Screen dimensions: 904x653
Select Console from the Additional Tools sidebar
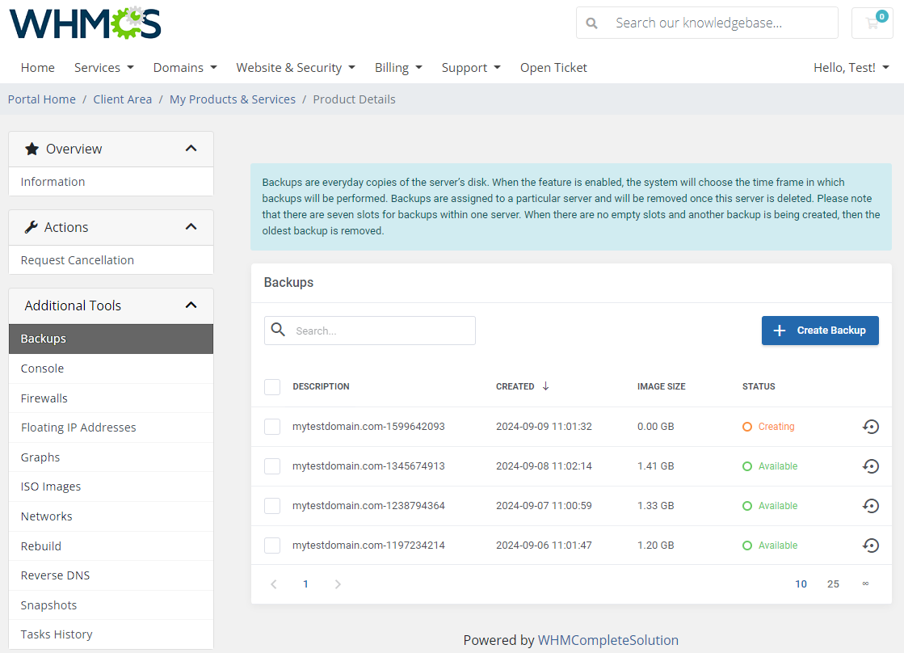pyautogui.click(x=42, y=368)
